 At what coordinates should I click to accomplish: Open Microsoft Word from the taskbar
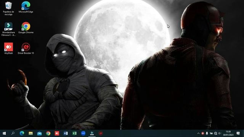coord(66,133)
